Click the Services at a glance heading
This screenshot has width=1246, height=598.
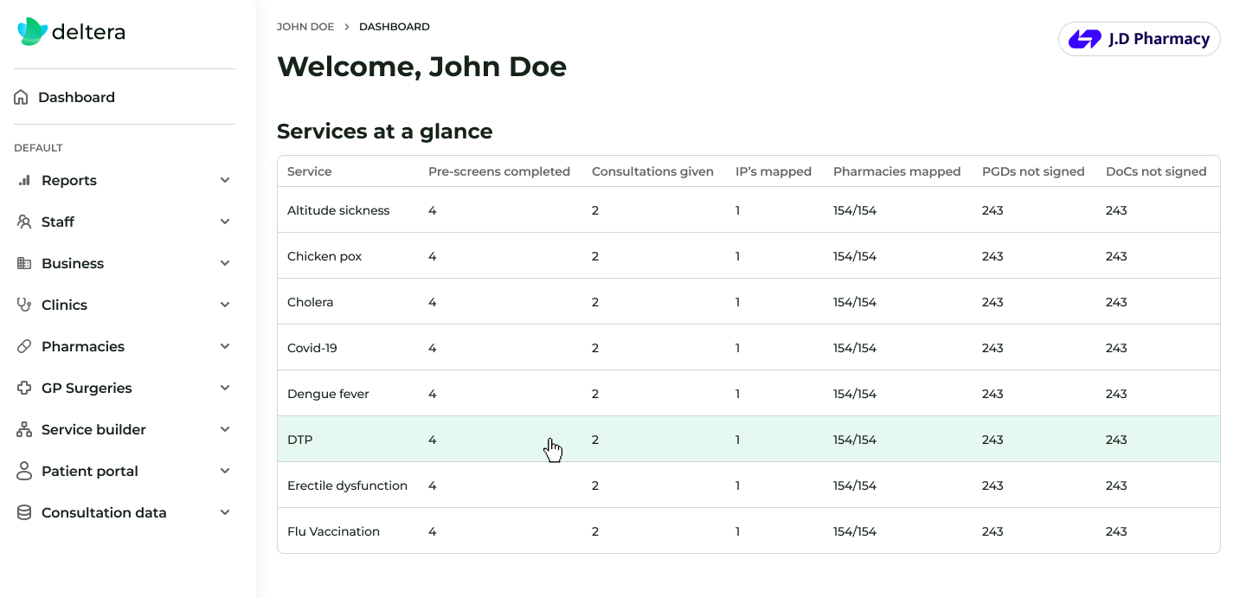384,132
